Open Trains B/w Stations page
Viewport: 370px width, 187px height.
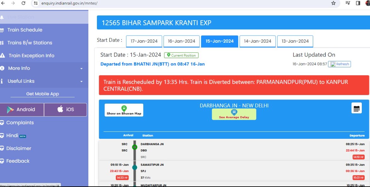click(x=30, y=43)
